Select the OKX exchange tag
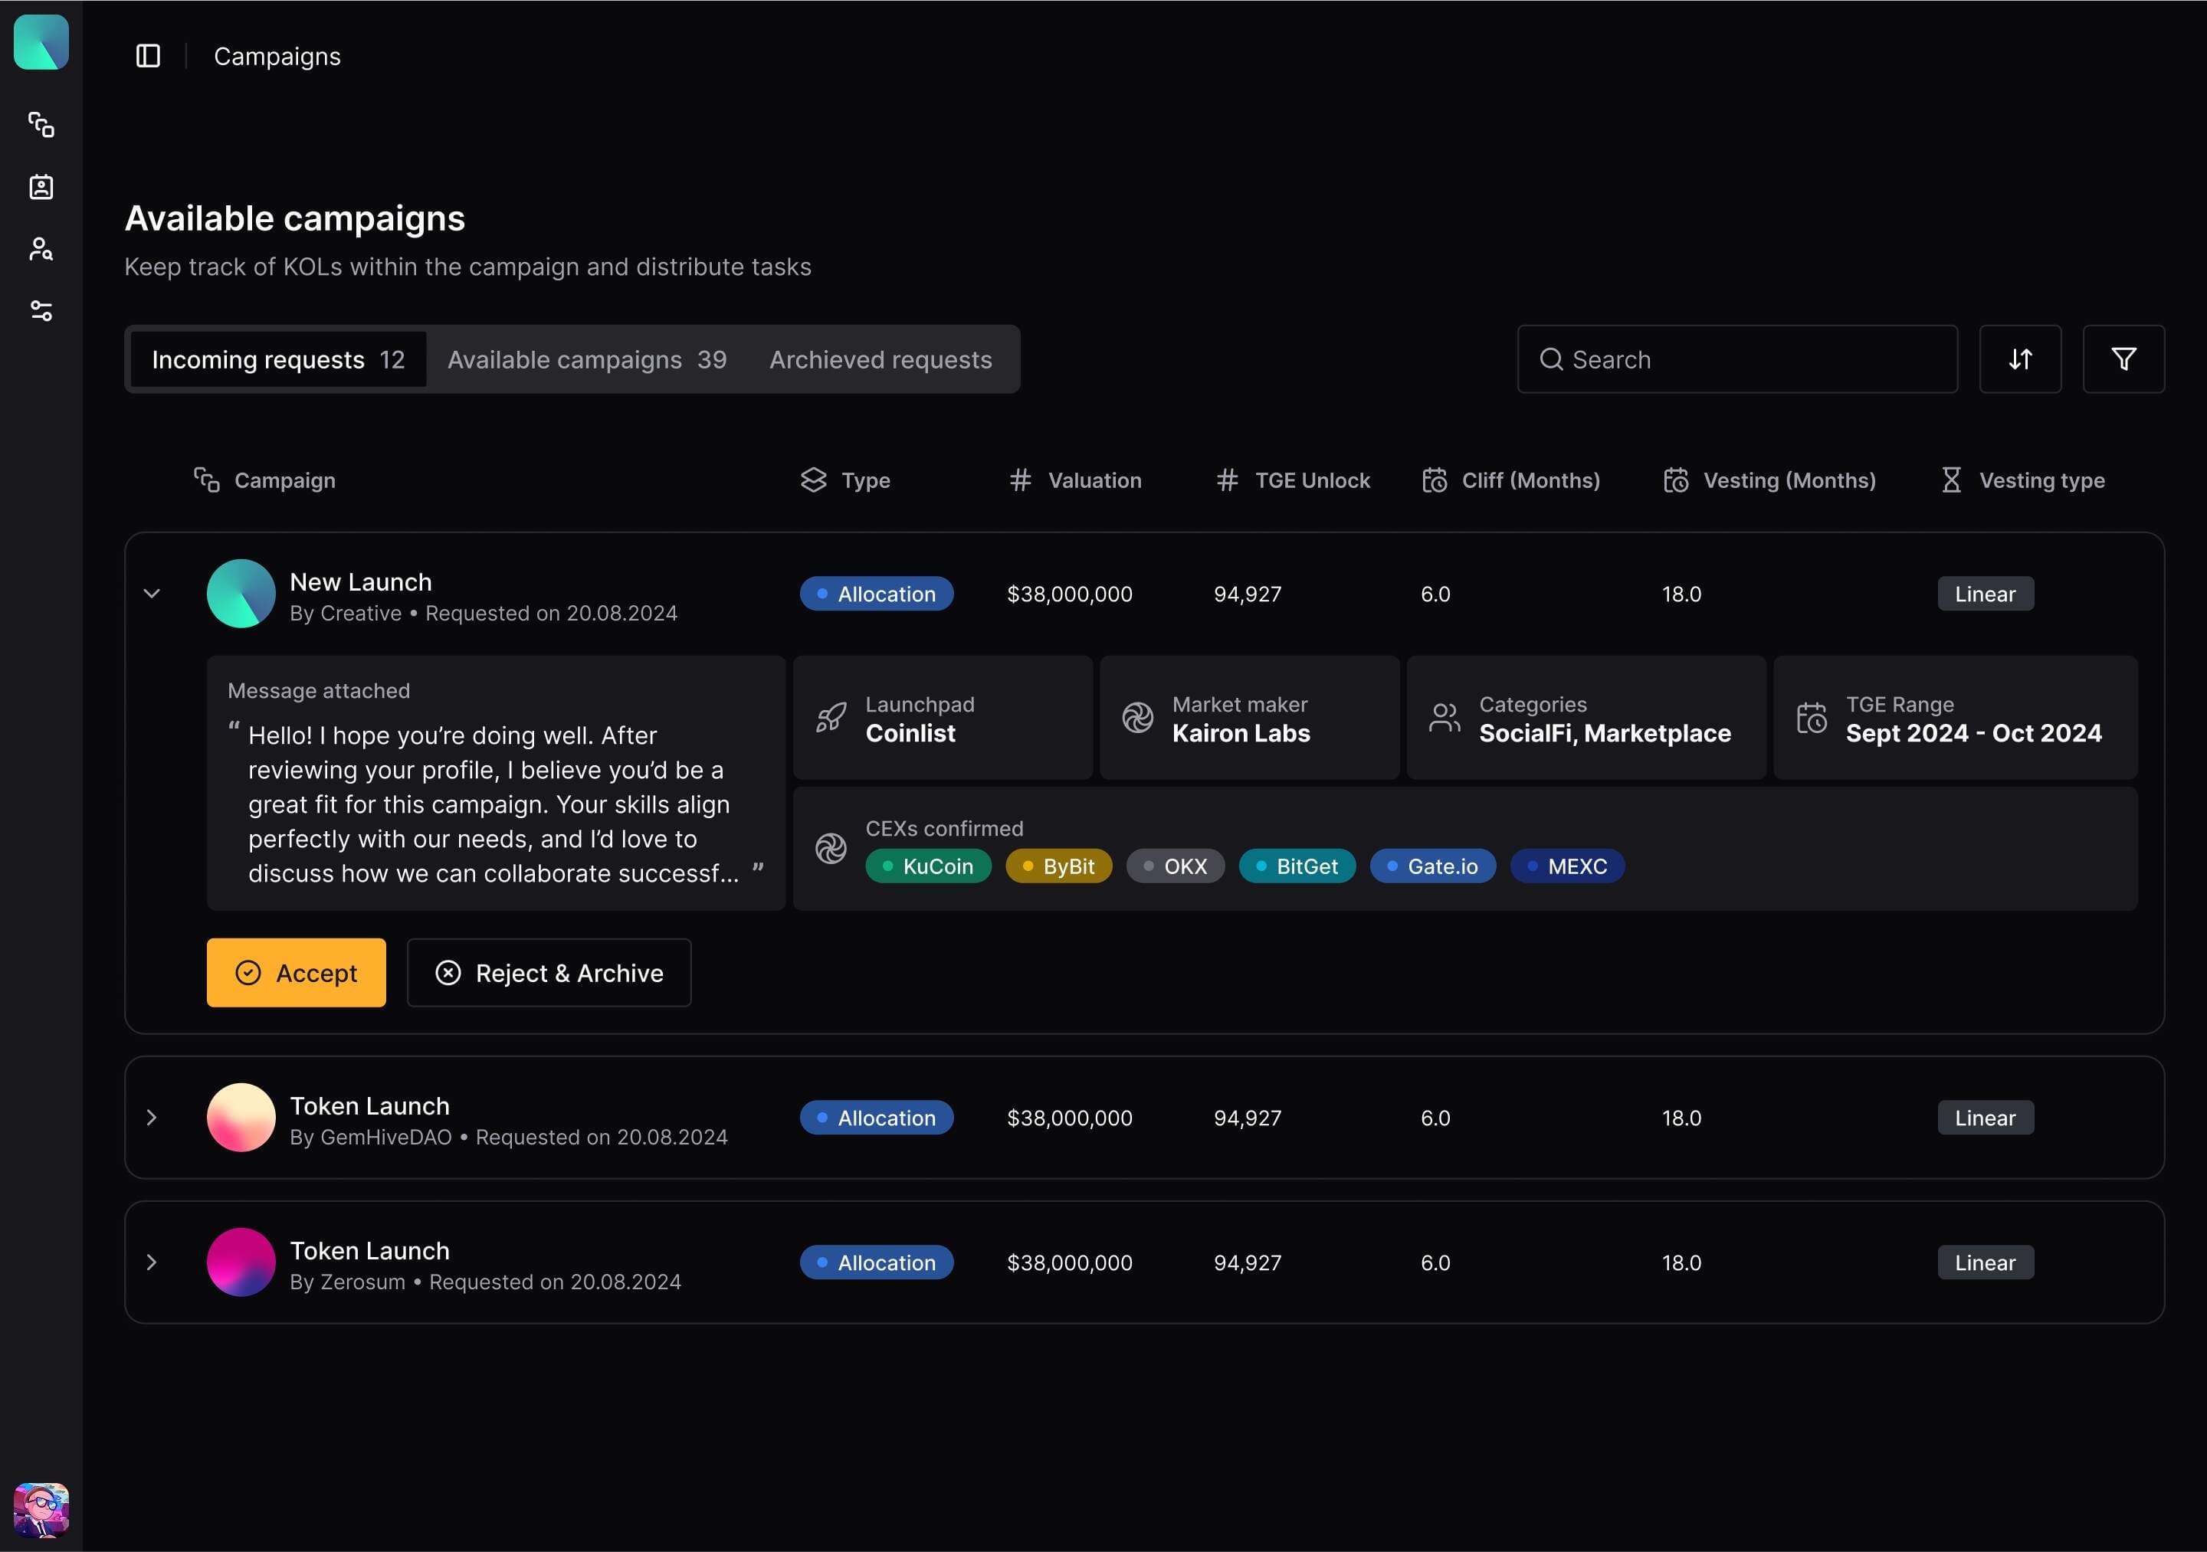Image resolution: width=2207 pixels, height=1552 pixels. coord(1175,866)
